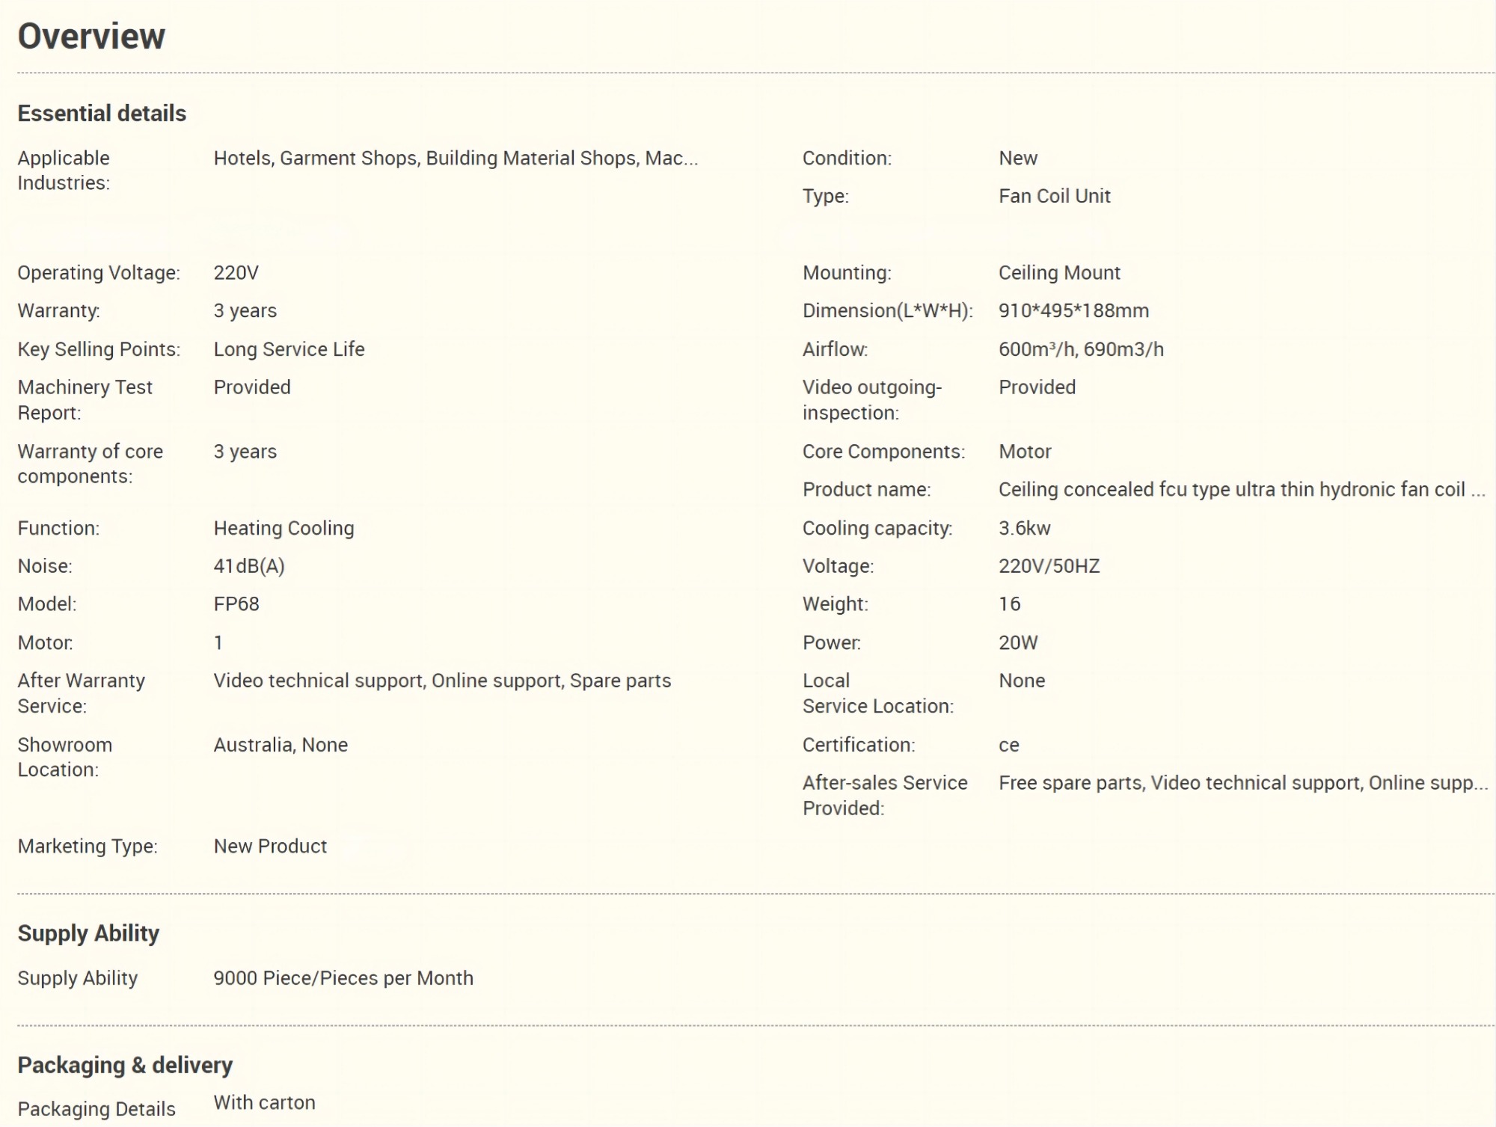Viewport: 1496px width, 1127px height.
Task: Click the Overview heading
Action: [91, 37]
